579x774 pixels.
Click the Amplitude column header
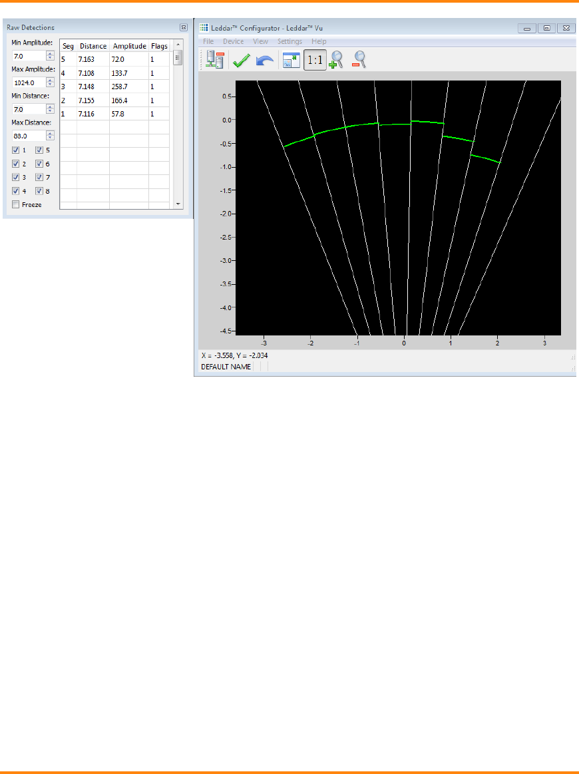(x=129, y=46)
